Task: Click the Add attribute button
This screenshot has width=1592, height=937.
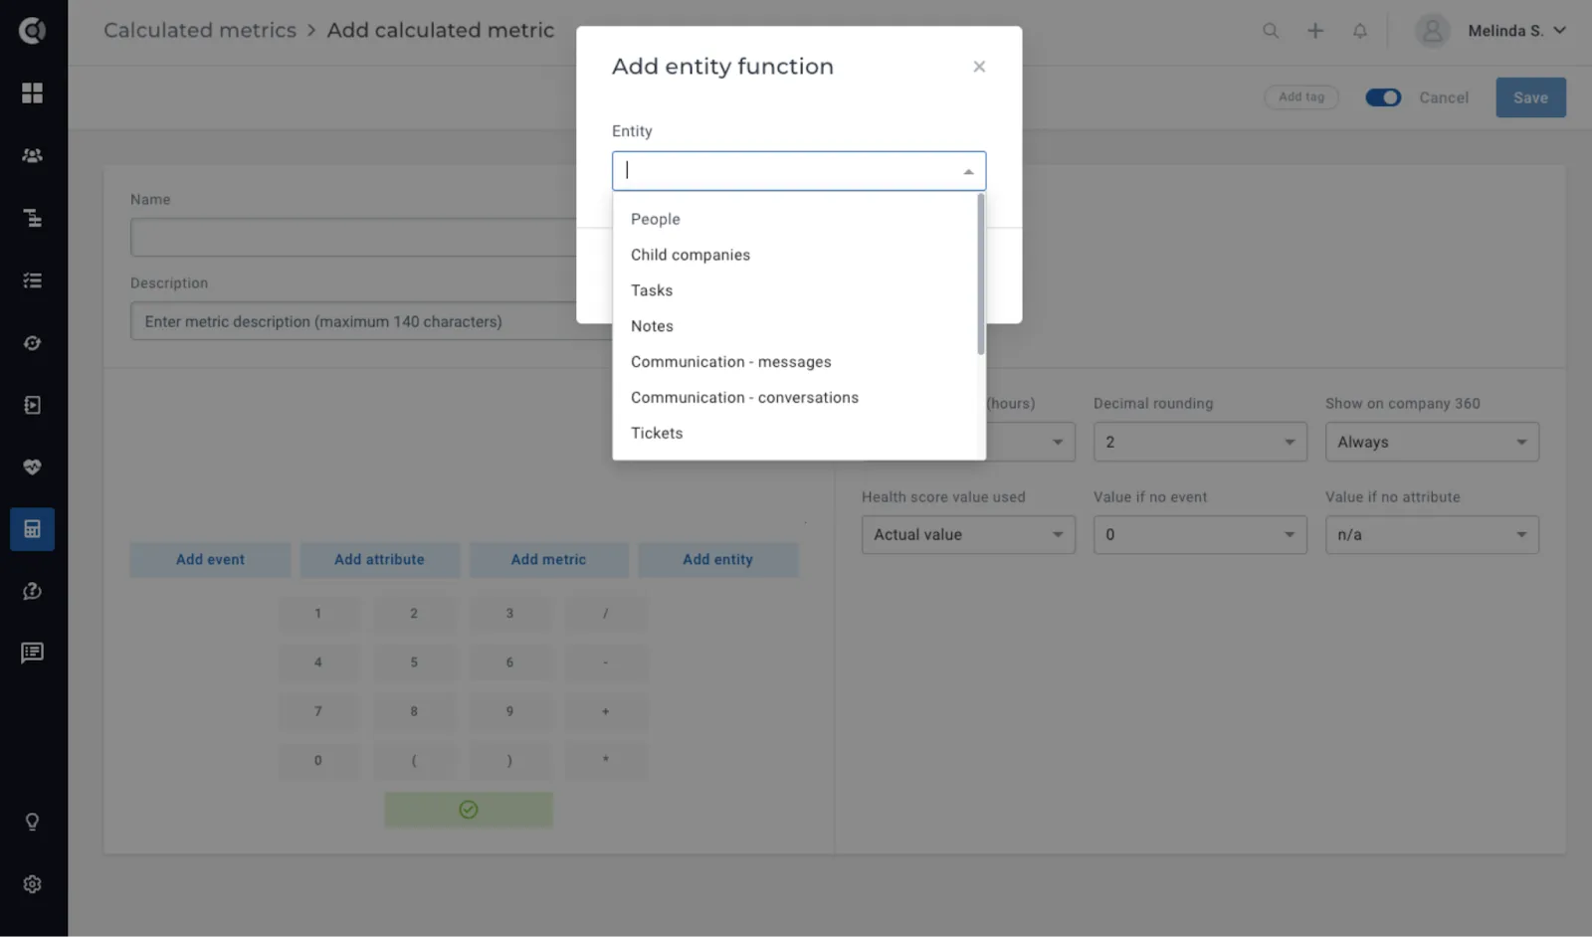Action: (379, 559)
